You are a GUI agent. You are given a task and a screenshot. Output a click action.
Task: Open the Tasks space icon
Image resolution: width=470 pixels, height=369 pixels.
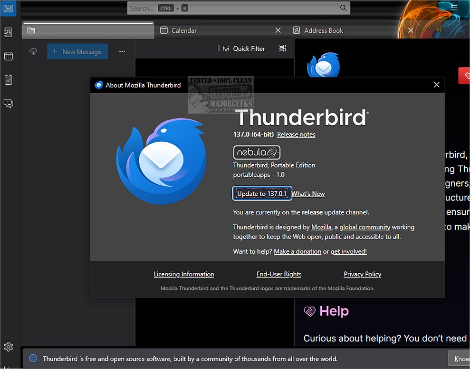tap(9, 80)
